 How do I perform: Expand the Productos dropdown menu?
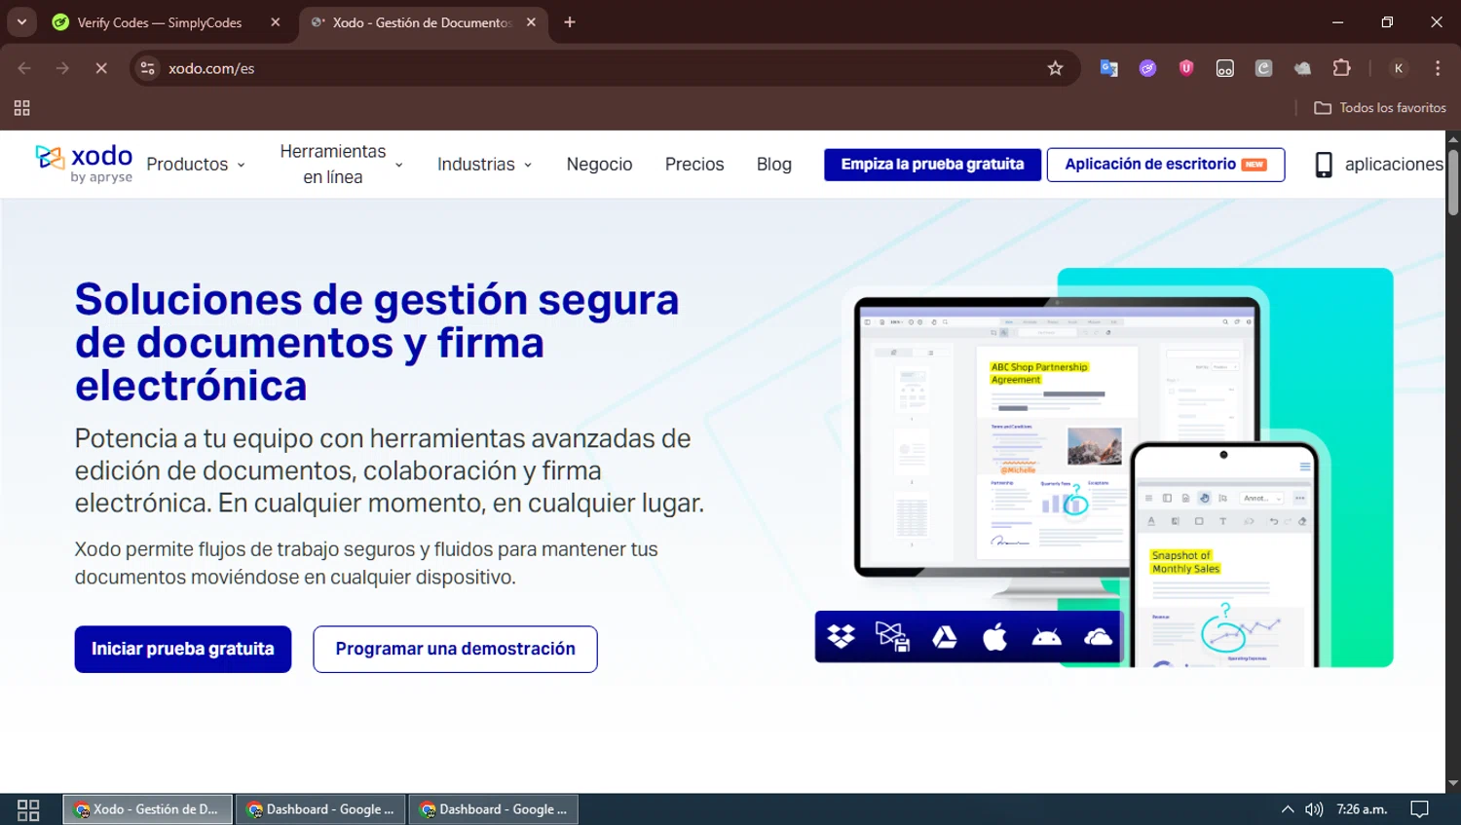[x=196, y=165]
